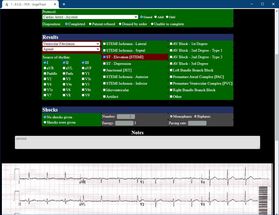This screenshot has width=279, height=215.
Task: Check Junctional [JET] result
Action: pos(105,70)
